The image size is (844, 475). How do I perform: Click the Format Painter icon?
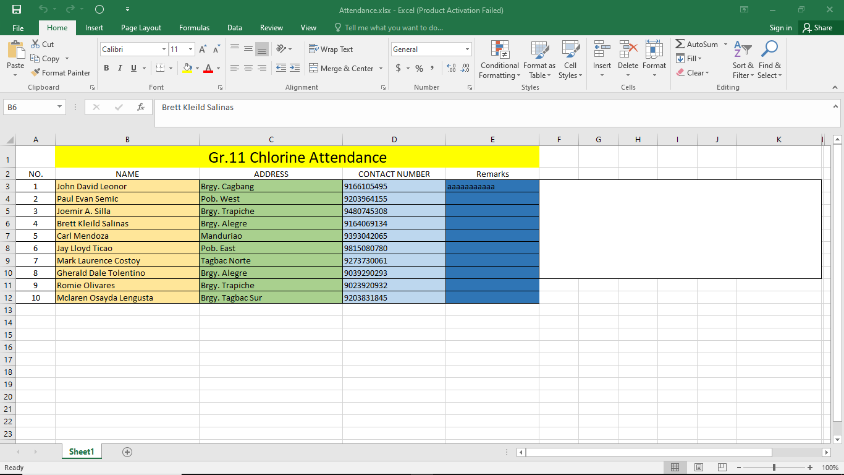(x=36, y=72)
